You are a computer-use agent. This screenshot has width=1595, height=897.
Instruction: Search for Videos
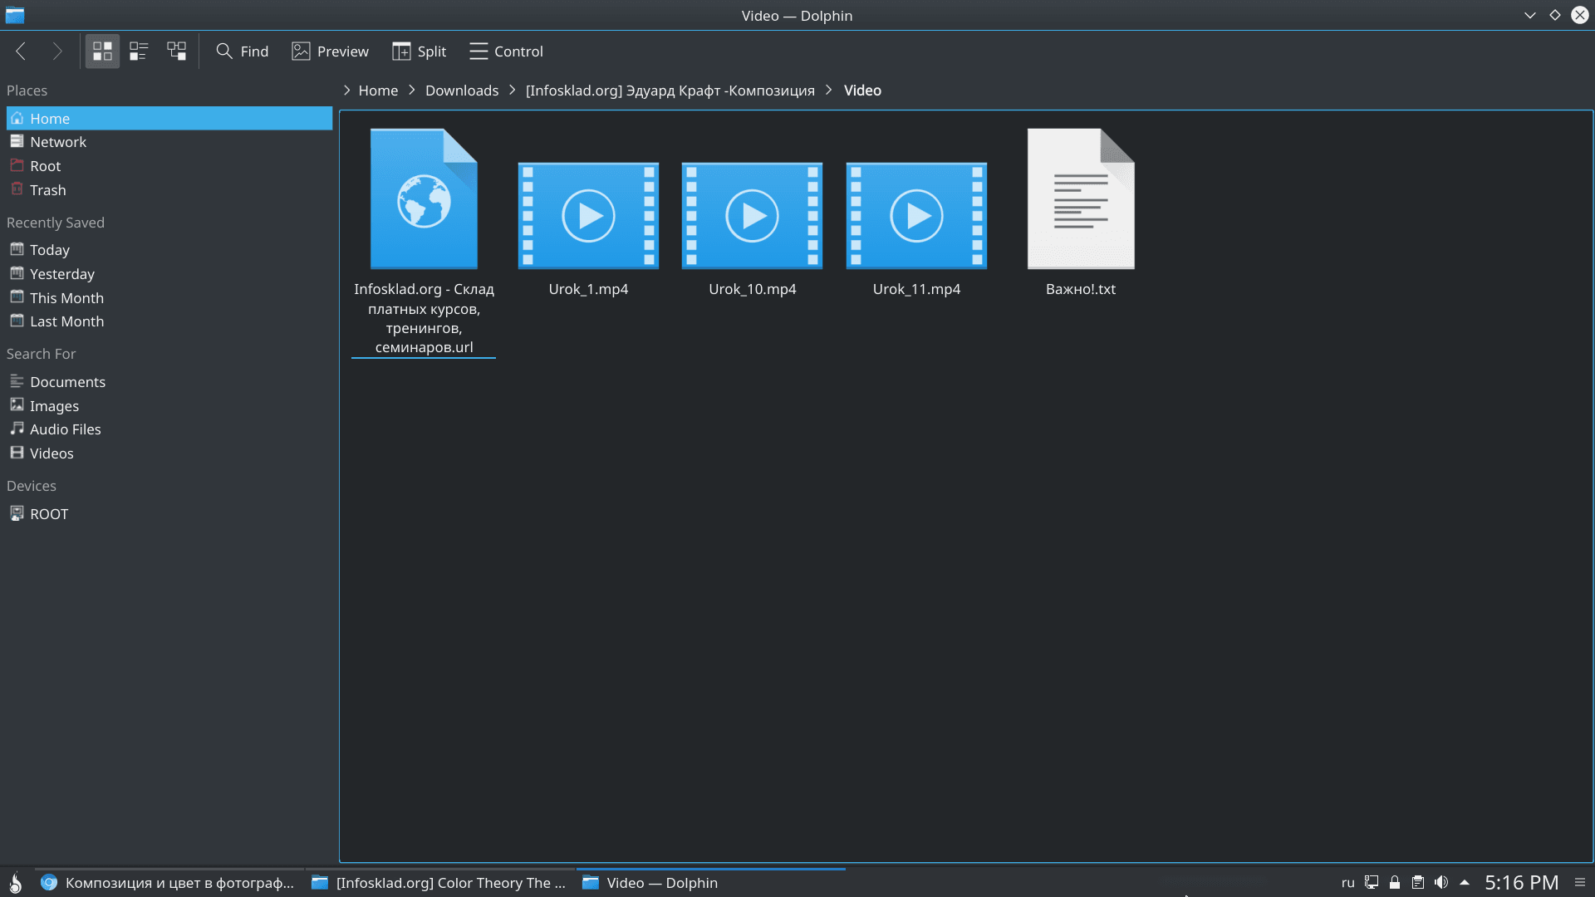[x=169, y=453]
